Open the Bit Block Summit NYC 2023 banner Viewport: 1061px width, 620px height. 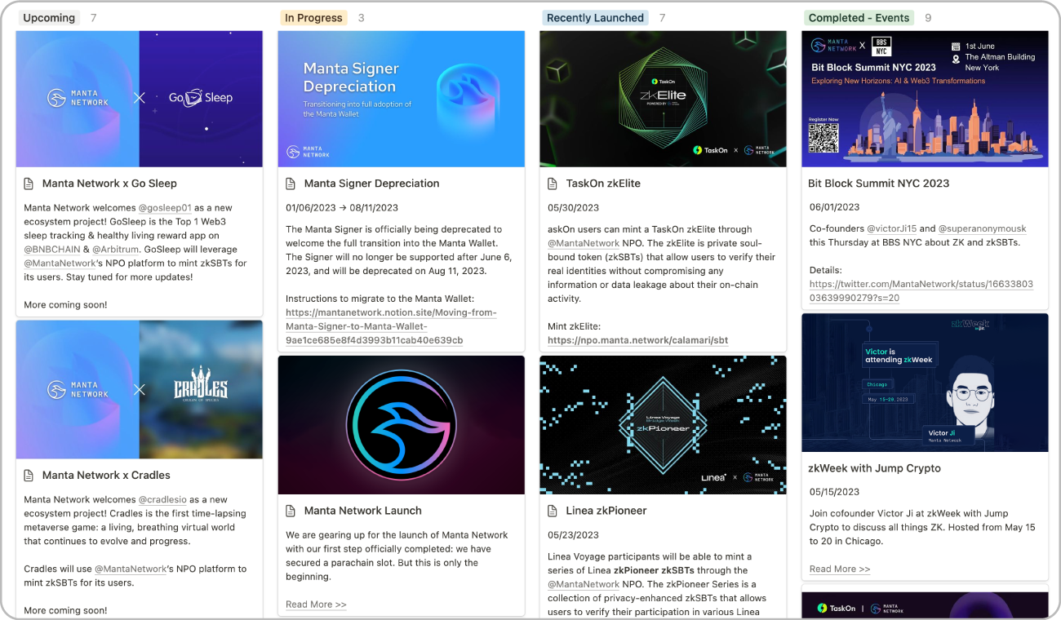click(926, 99)
